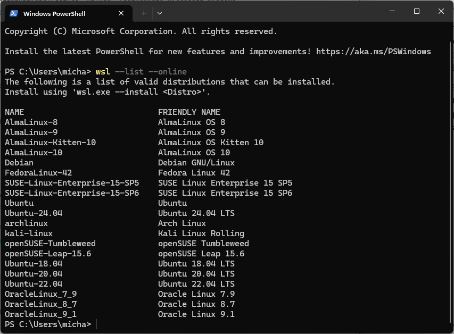Click the archlinux distribution name
The height and width of the screenshot is (334, 454).
click(x=26, y=223)
